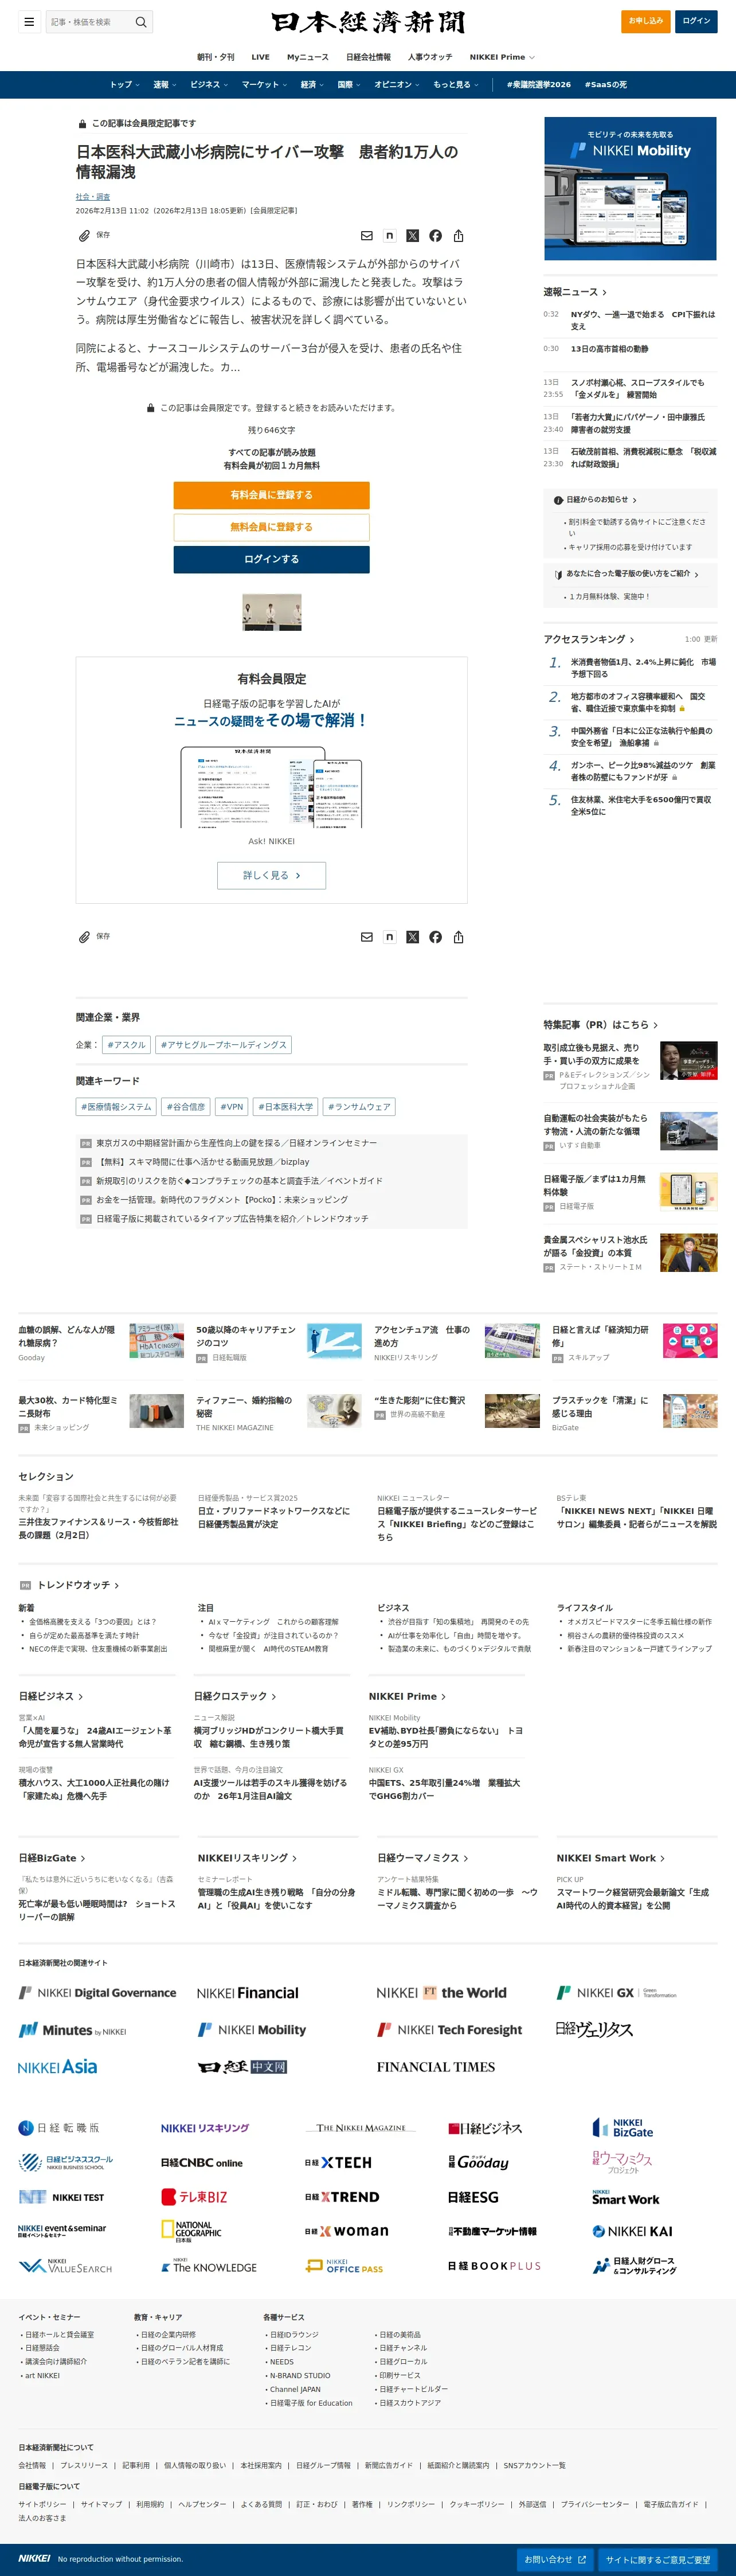
Task: Click the note share icon above the article text
Action: click(x=389, y=236)
